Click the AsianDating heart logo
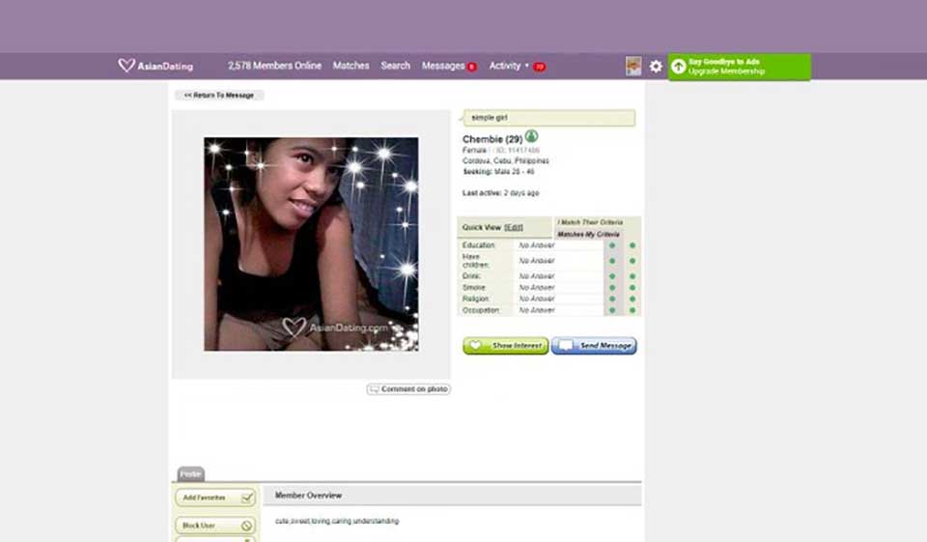 point(126,66)
